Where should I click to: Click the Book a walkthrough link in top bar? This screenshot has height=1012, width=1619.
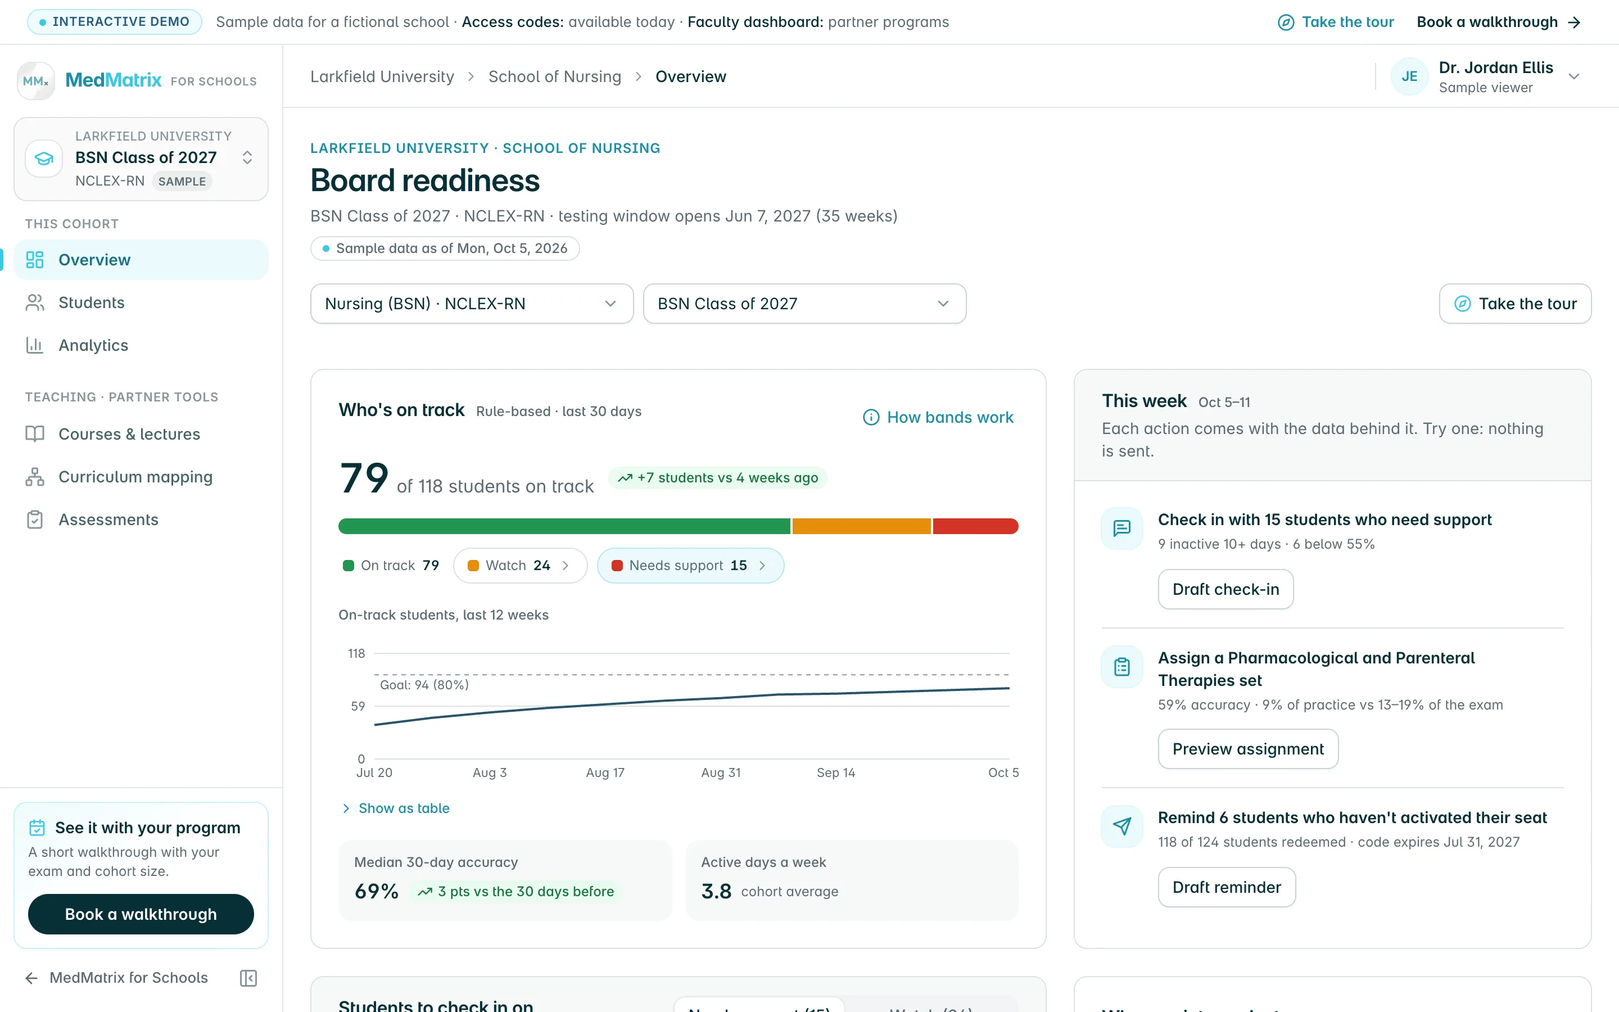[x=1499, y=22]
